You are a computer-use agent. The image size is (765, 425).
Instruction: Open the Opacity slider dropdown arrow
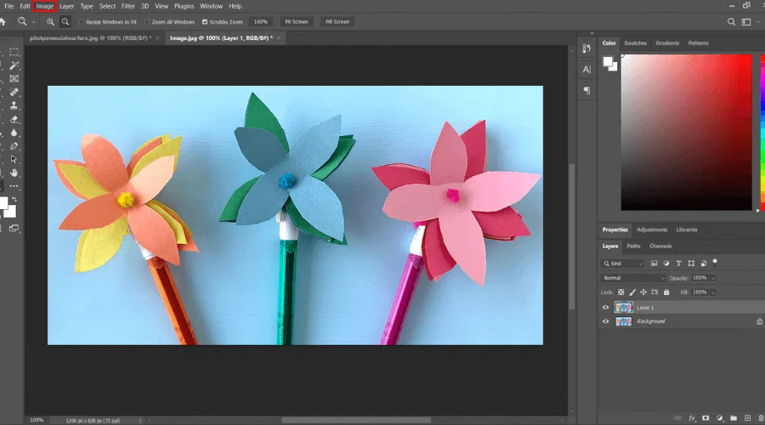tap(713, 278)
